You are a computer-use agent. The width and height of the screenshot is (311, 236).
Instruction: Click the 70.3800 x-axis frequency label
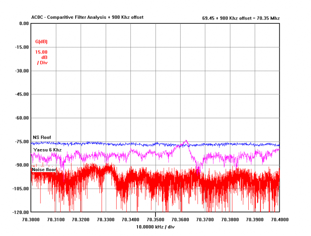[x=230, y=219]
